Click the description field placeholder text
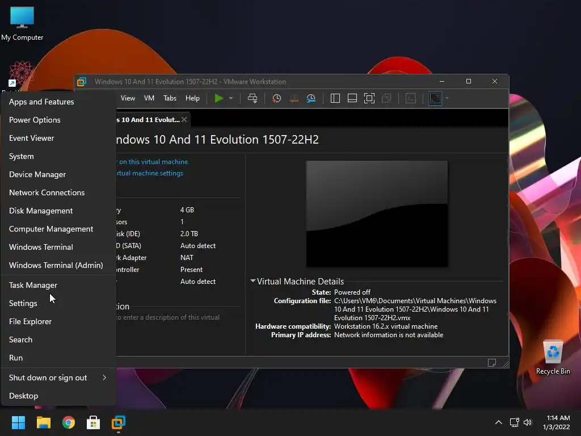The image size is (581, 436). coord(168,317)
